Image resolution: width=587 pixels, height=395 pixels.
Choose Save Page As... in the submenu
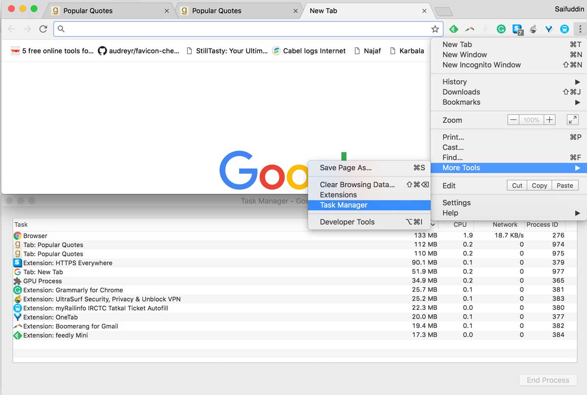(369, 168)
